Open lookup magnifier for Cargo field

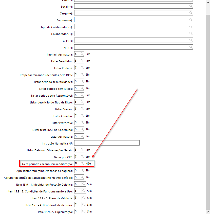190,13
